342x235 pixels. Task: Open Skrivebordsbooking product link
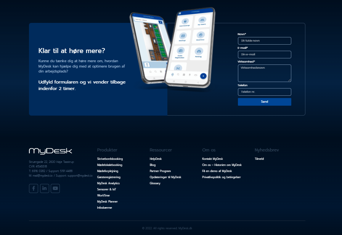[x=110, y=159]
